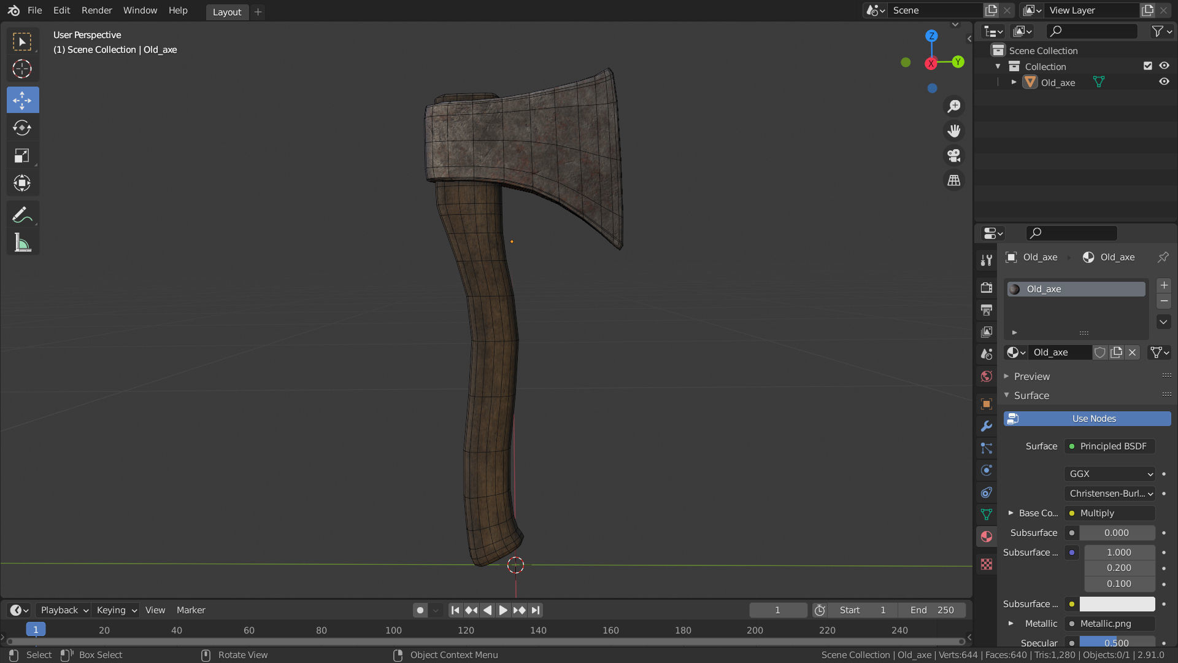Collapse the Collection tree row
Image resolution: width=1178 pixels, height=663 pixels.
(x=998, y=66)
